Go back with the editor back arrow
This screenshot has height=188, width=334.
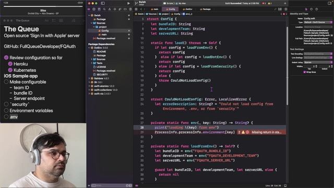click(141, 9)
